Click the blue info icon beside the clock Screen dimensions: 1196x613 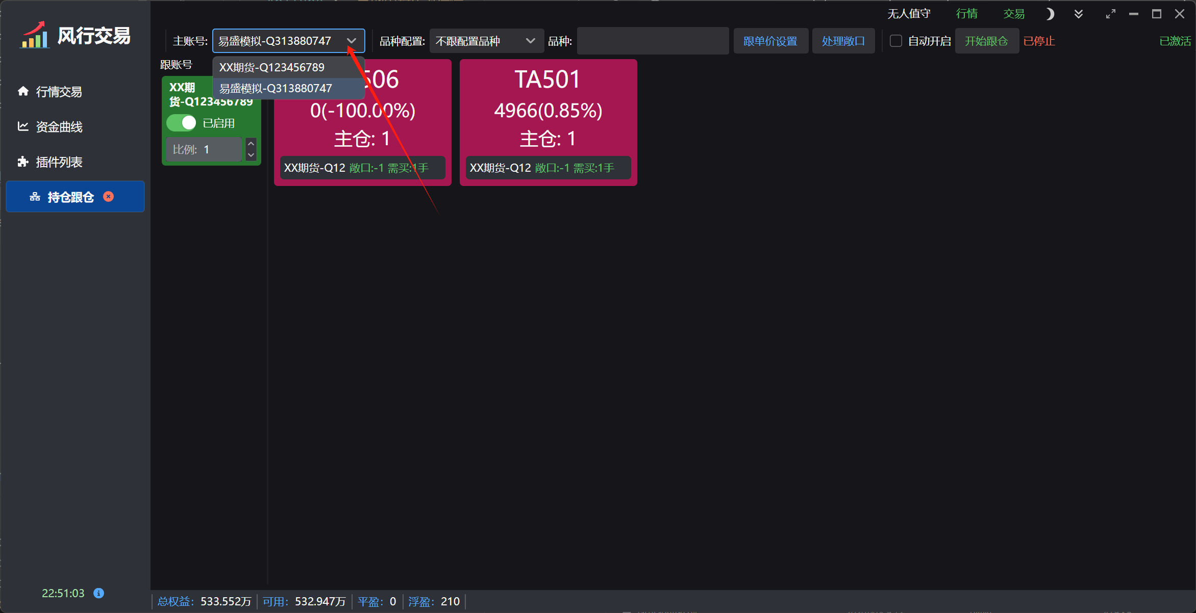point(98,593)
